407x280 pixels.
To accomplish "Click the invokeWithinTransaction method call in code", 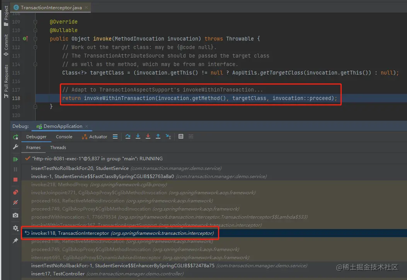I will pos(119,98).
